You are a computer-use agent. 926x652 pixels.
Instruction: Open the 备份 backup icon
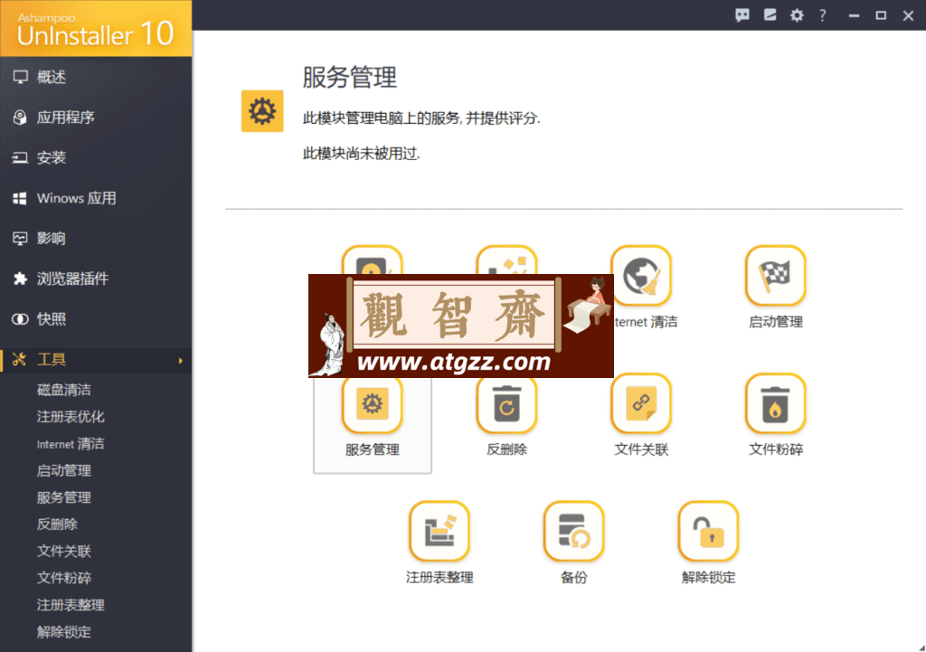573,532
